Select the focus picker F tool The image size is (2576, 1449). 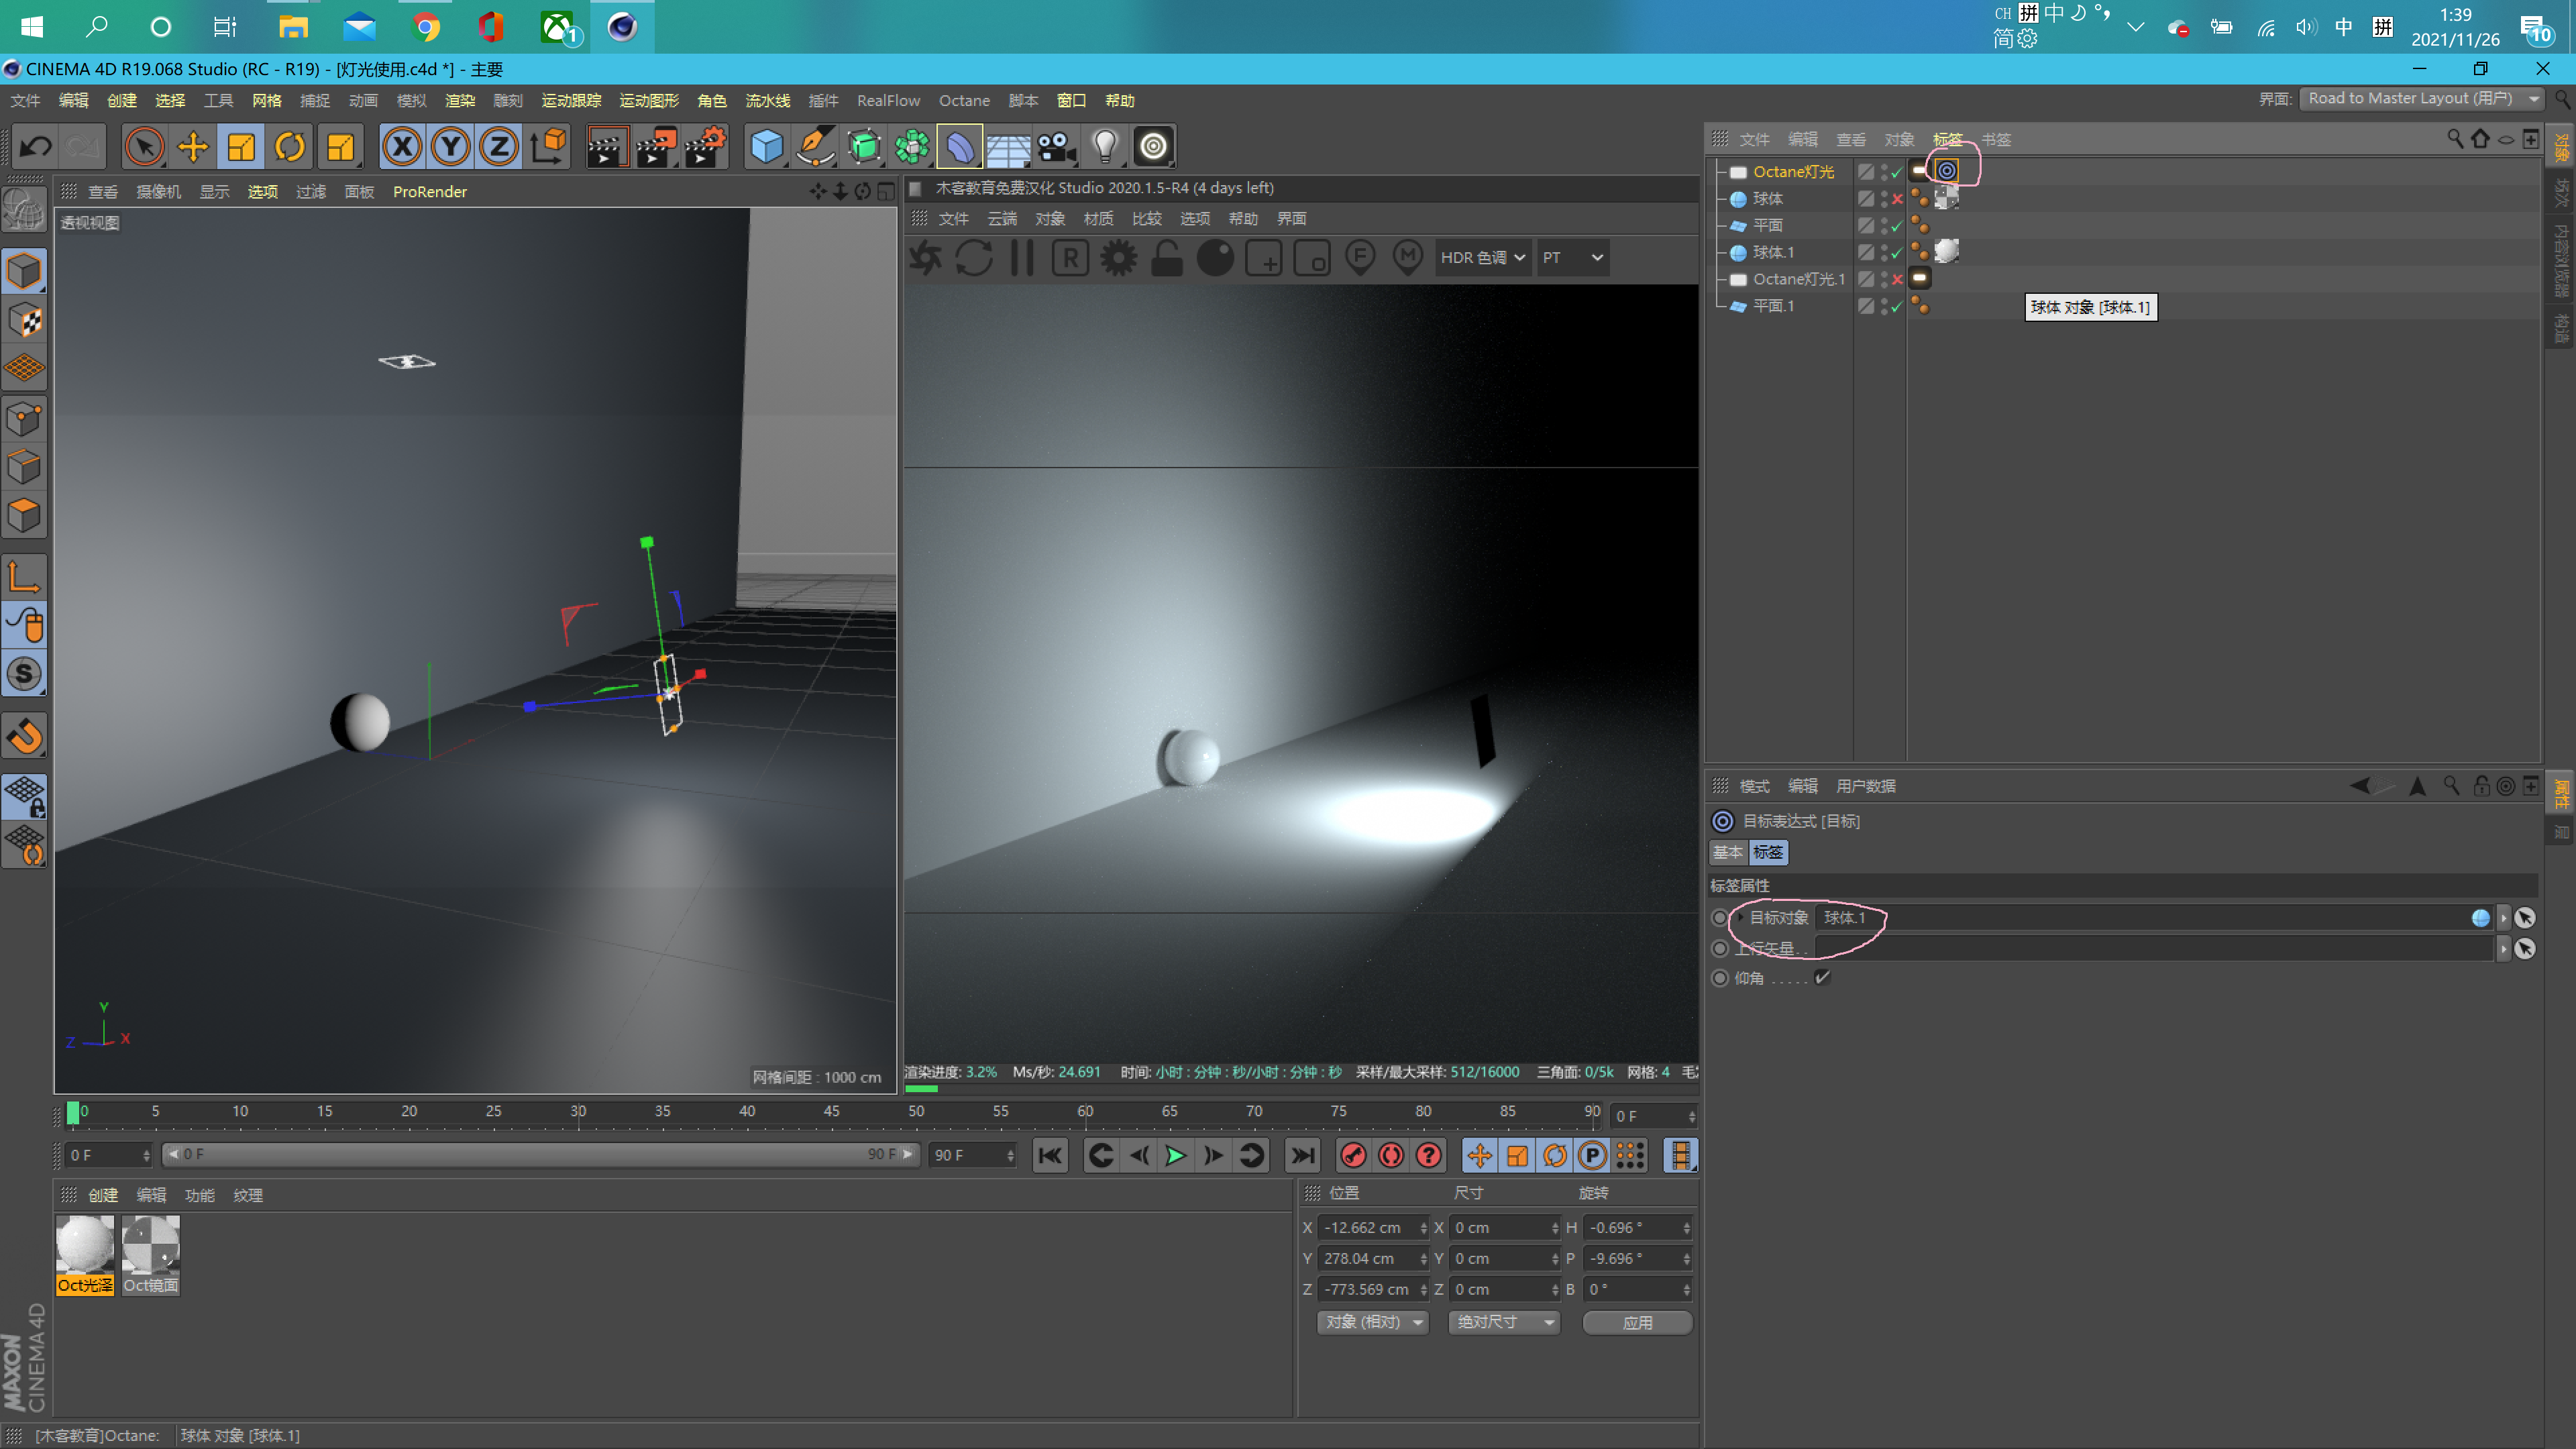click(x=1359, y=257)
